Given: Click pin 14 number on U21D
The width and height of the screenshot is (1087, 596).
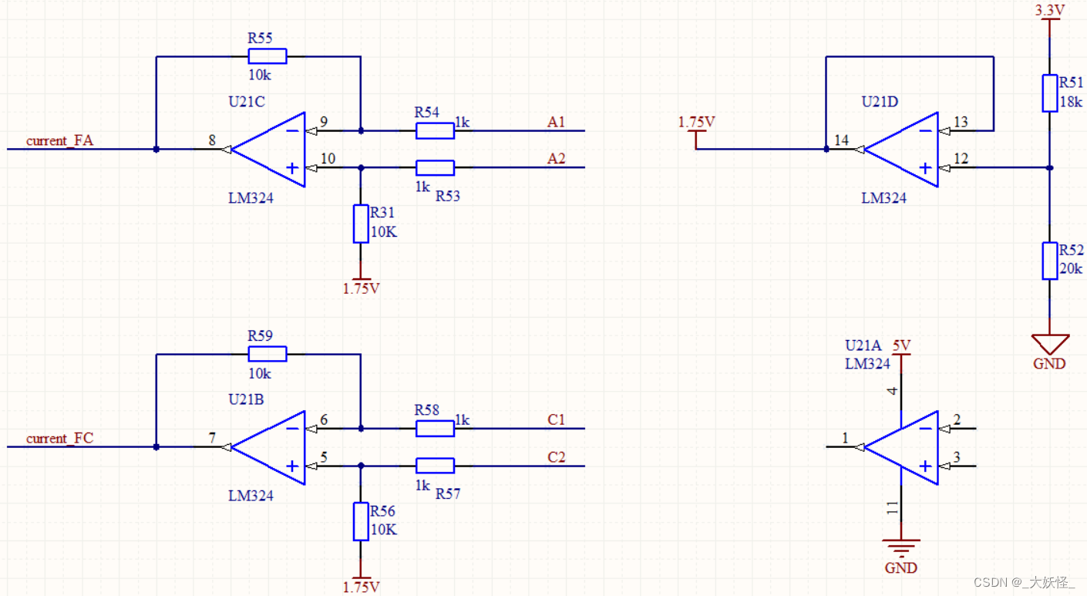Looking at the screenshot, I should tap(841, 140).
